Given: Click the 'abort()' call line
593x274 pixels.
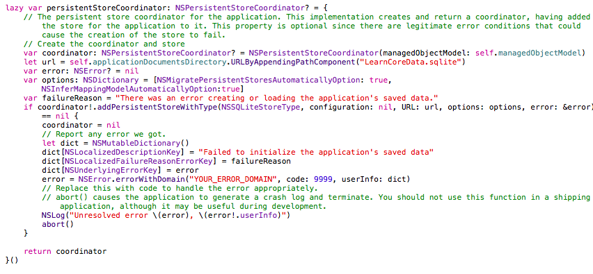Looking at the screenshot, I should pyautogui.click(x=58, y=225).
